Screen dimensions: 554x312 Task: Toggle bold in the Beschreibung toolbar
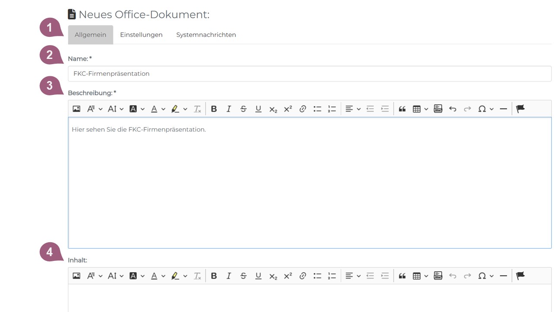pyautogui.click(x=214, y=109)
